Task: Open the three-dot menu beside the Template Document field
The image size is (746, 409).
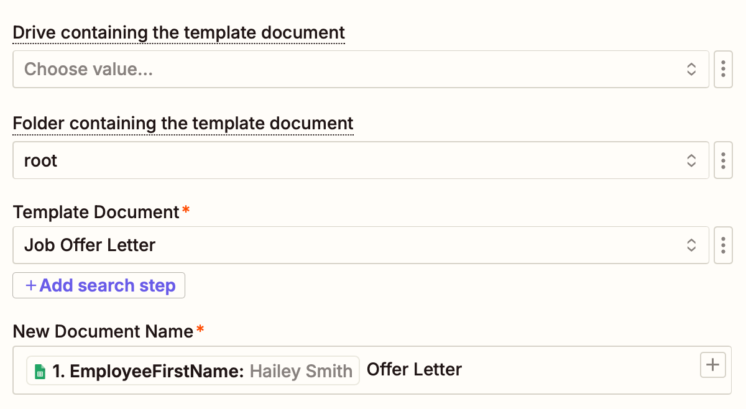Action: 723,245
